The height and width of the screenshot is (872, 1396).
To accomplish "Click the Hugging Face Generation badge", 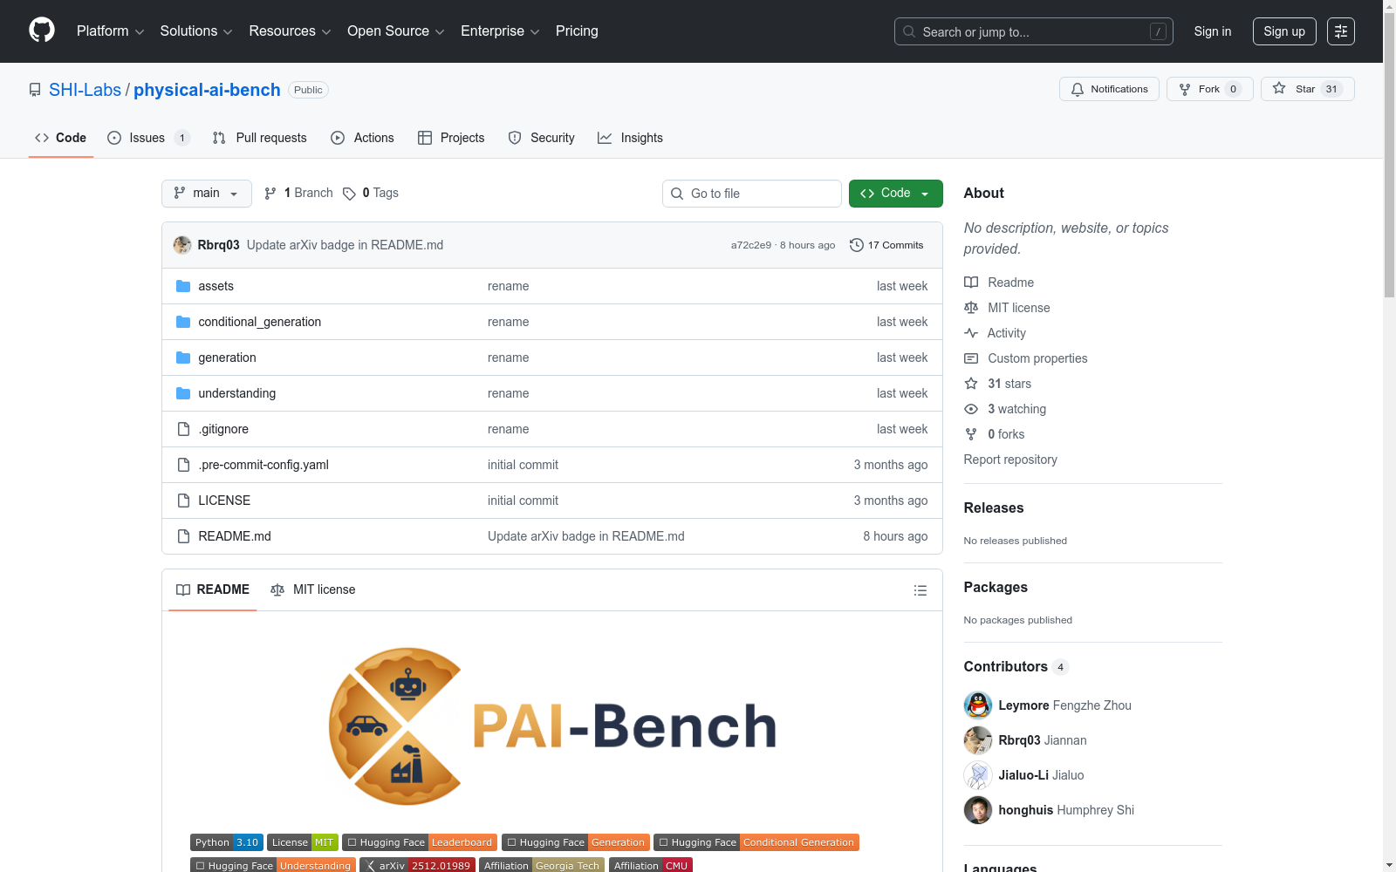I will (576, 842).
